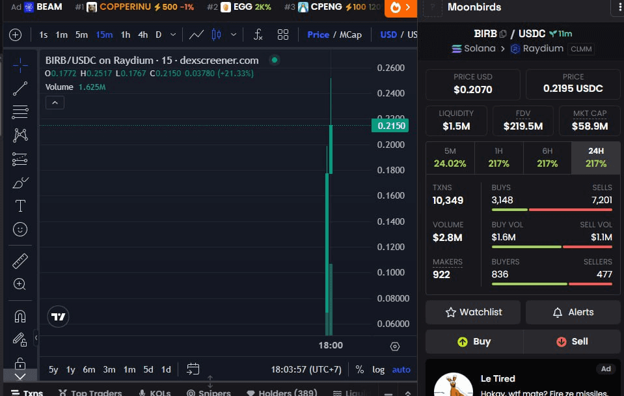Open more timeframes dropdown
624x396 pixels.
click(173, 35)
